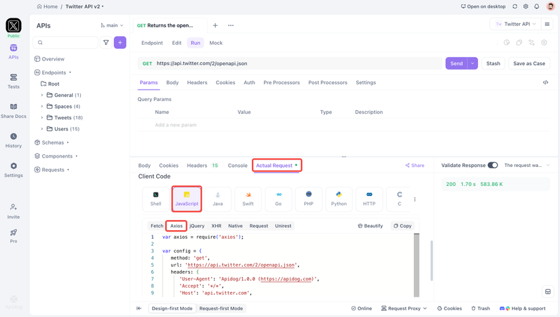Click the Share link

[415, 166]
